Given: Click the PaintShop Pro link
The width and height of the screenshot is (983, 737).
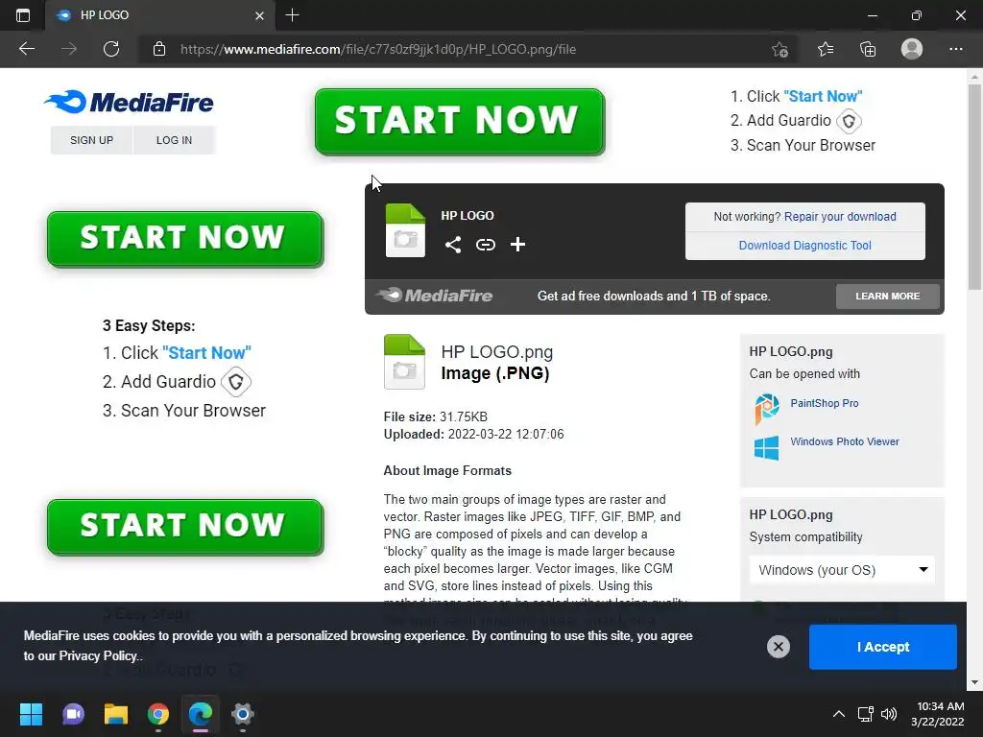Looking at the screenshot, I should [825, 403].
